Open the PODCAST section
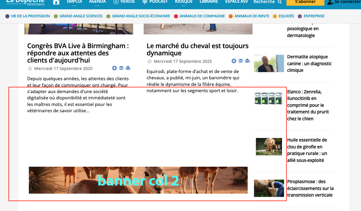Image resolution: width=361 pixels, height=211 pixels. (155, 2)
